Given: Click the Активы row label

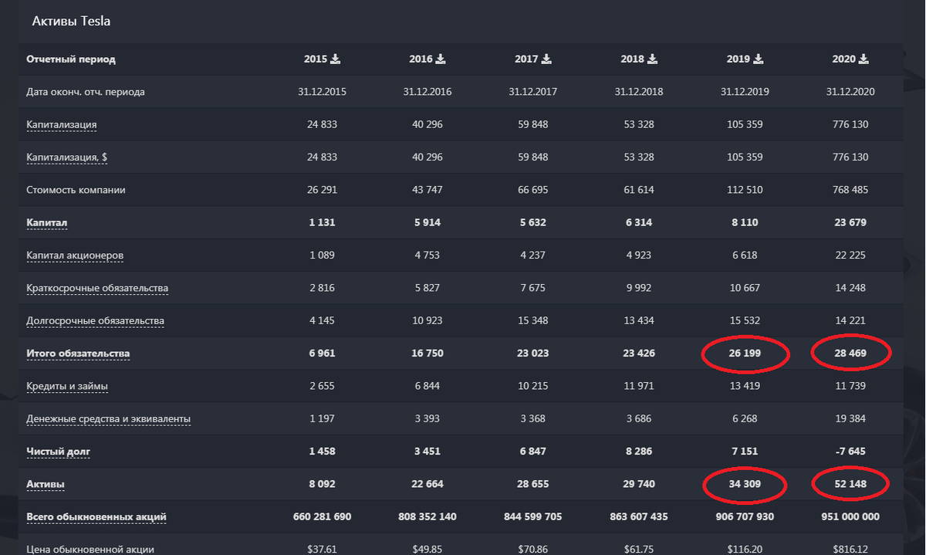Looking at the screenshot, I should 46,485.
